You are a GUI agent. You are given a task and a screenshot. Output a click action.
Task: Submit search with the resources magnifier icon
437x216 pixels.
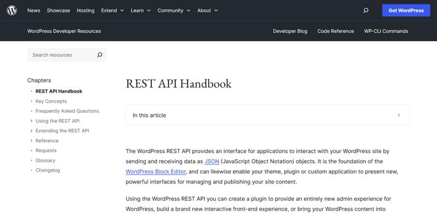point(100,55)
